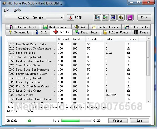
Task: Switch to the Info tab
Action: [41, 32]
